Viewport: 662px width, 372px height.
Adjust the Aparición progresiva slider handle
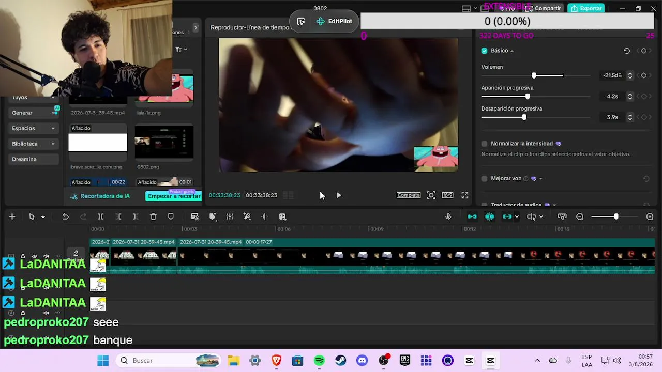tap(528, 97)
